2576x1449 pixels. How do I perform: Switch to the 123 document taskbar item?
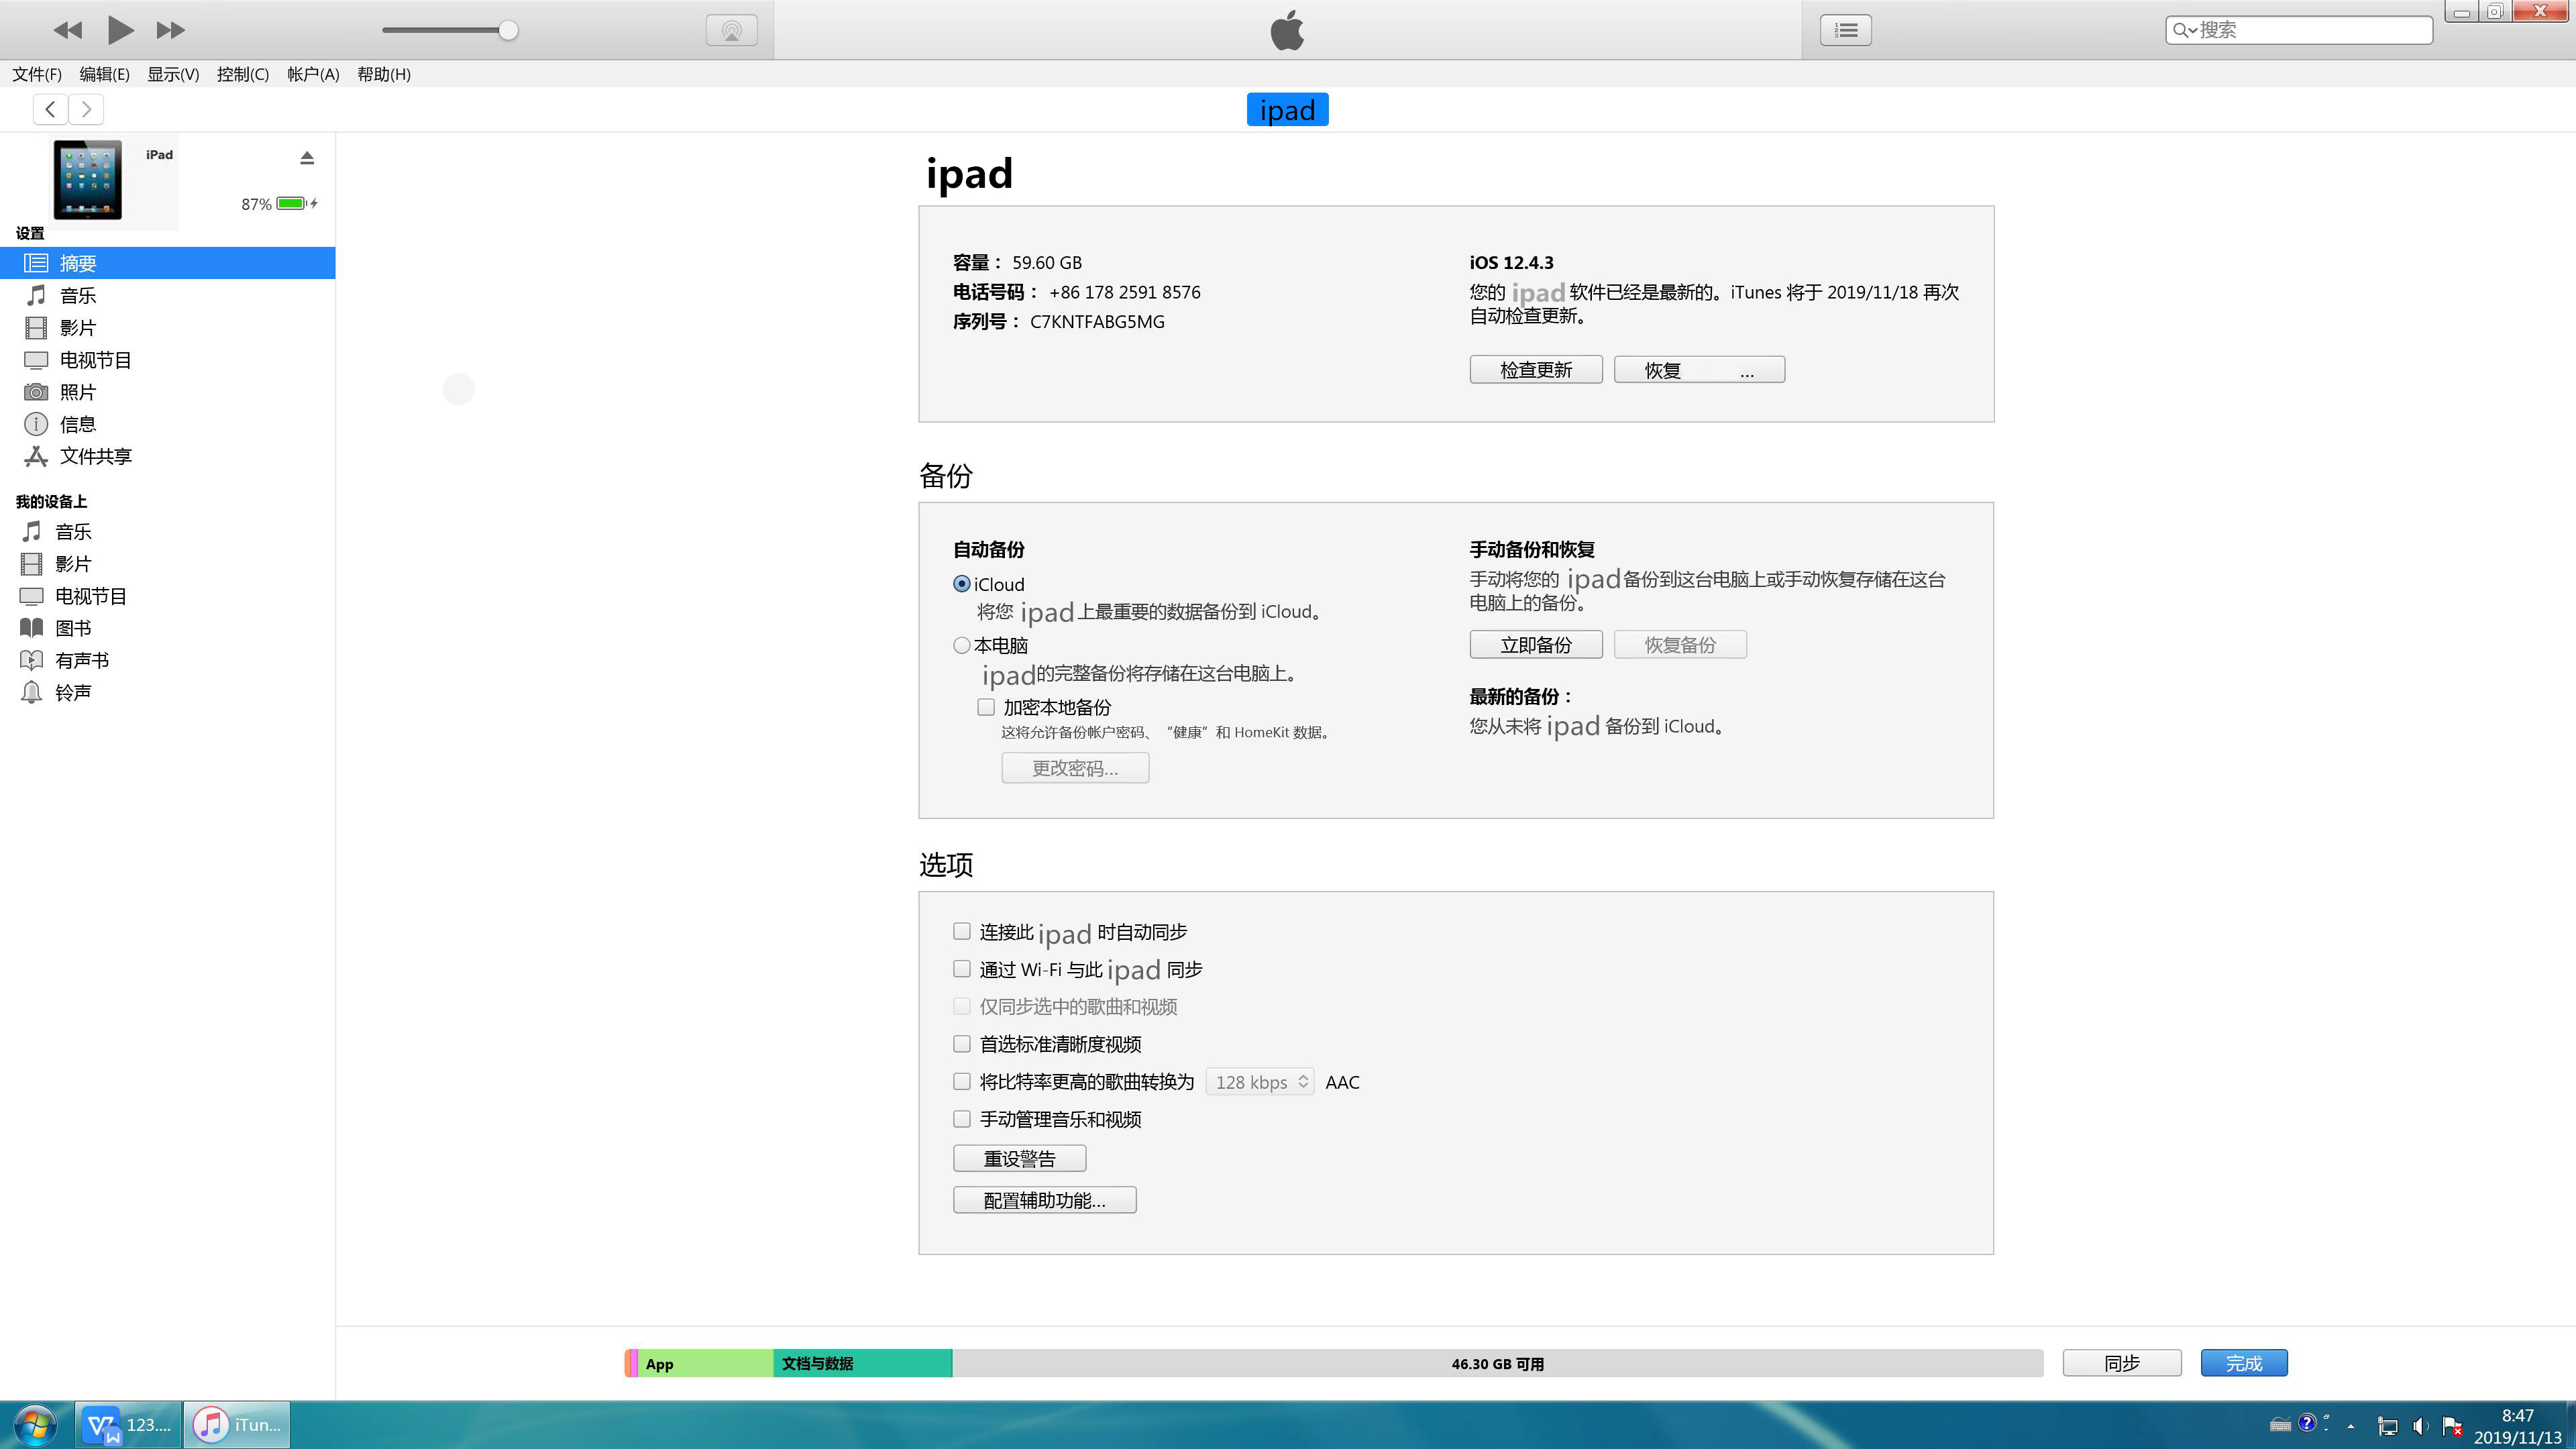129,1424
